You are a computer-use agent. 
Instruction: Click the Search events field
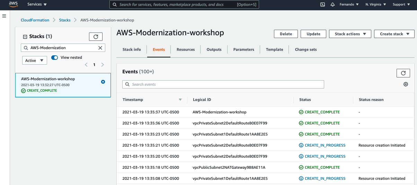tap(223, 84)
